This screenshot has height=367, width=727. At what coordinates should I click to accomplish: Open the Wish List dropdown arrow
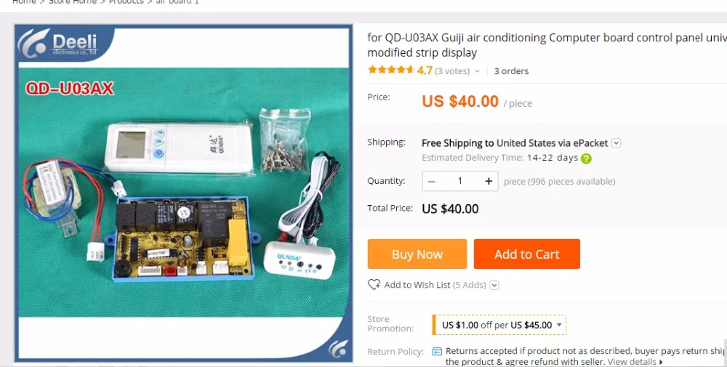(494, 285)
